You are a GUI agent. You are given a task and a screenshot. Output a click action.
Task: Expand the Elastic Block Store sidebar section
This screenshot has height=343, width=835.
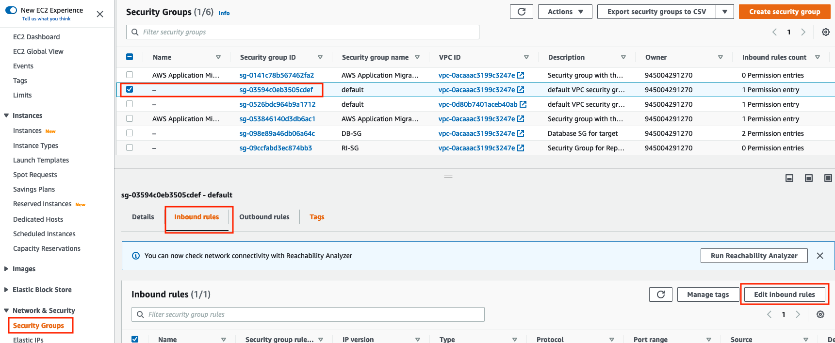6,290
